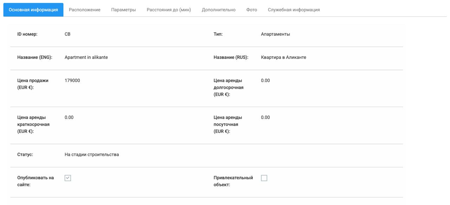The image size is (450, 205).
Task: Click the Статус row label
Action: (x=24, y=154)
